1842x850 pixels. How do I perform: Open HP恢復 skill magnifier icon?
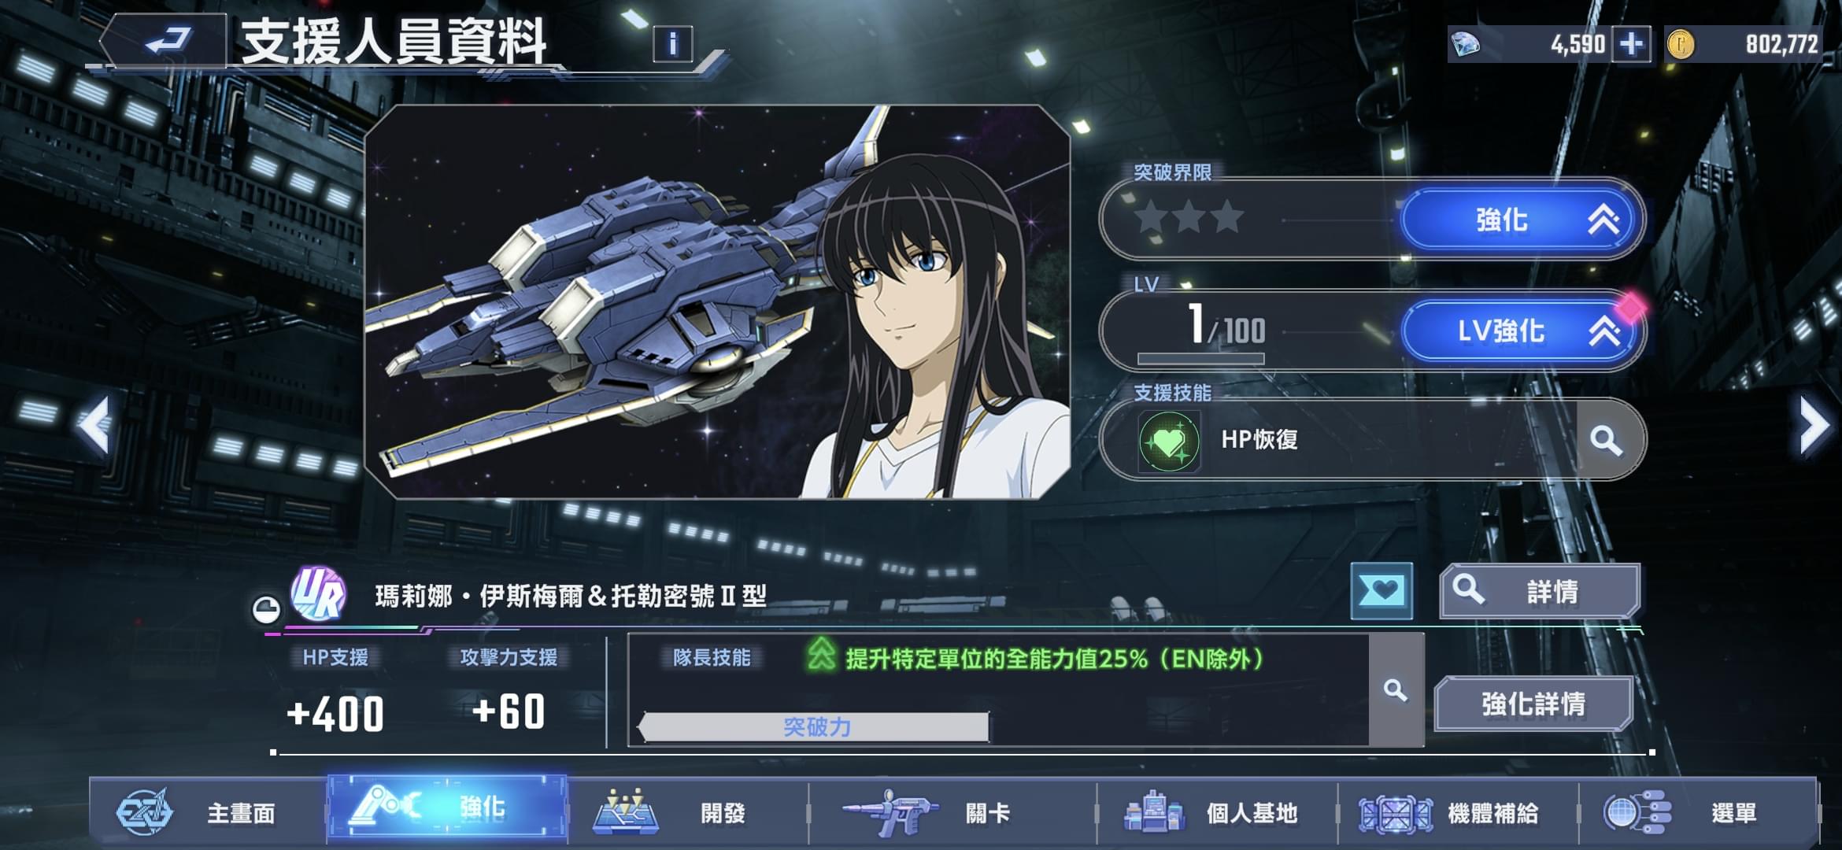point(1605,440)
